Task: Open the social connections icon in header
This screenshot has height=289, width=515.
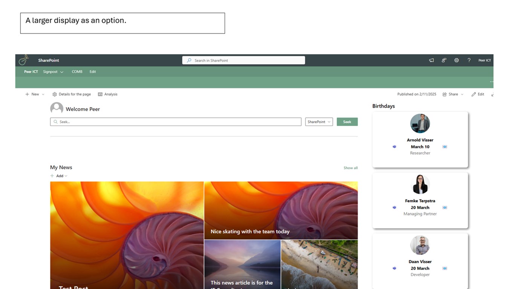Action: click(444, 60)
